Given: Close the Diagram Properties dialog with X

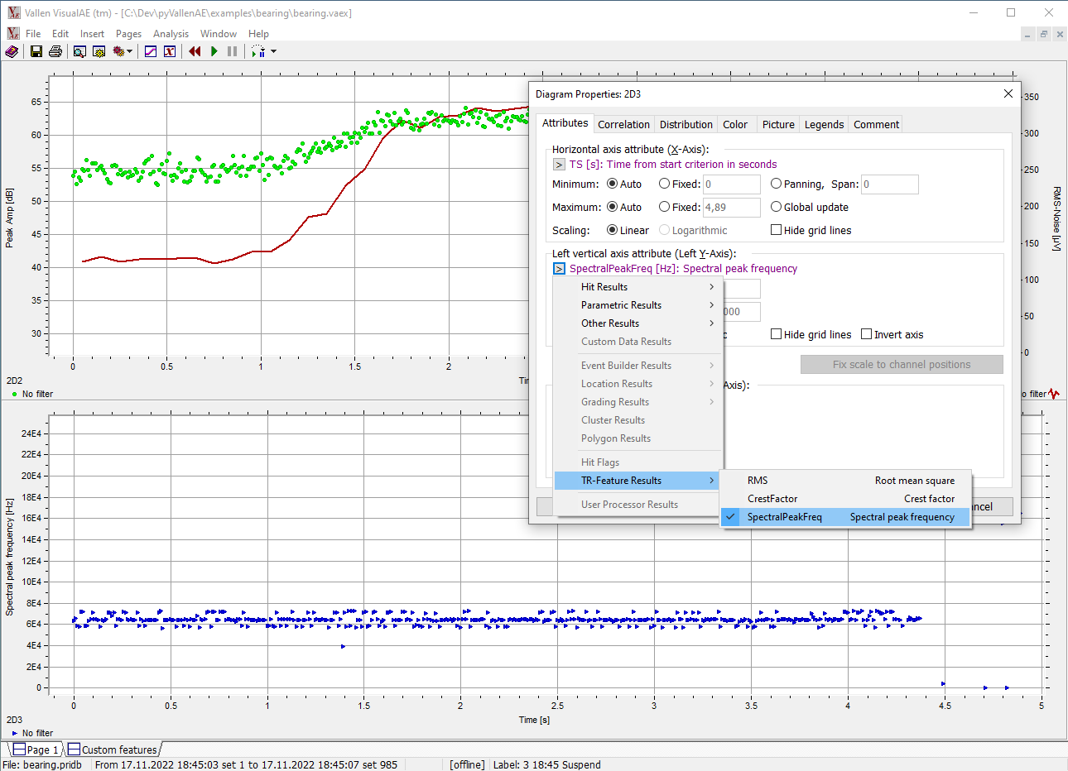Looking at the screenshot, I should (1008, 93).
